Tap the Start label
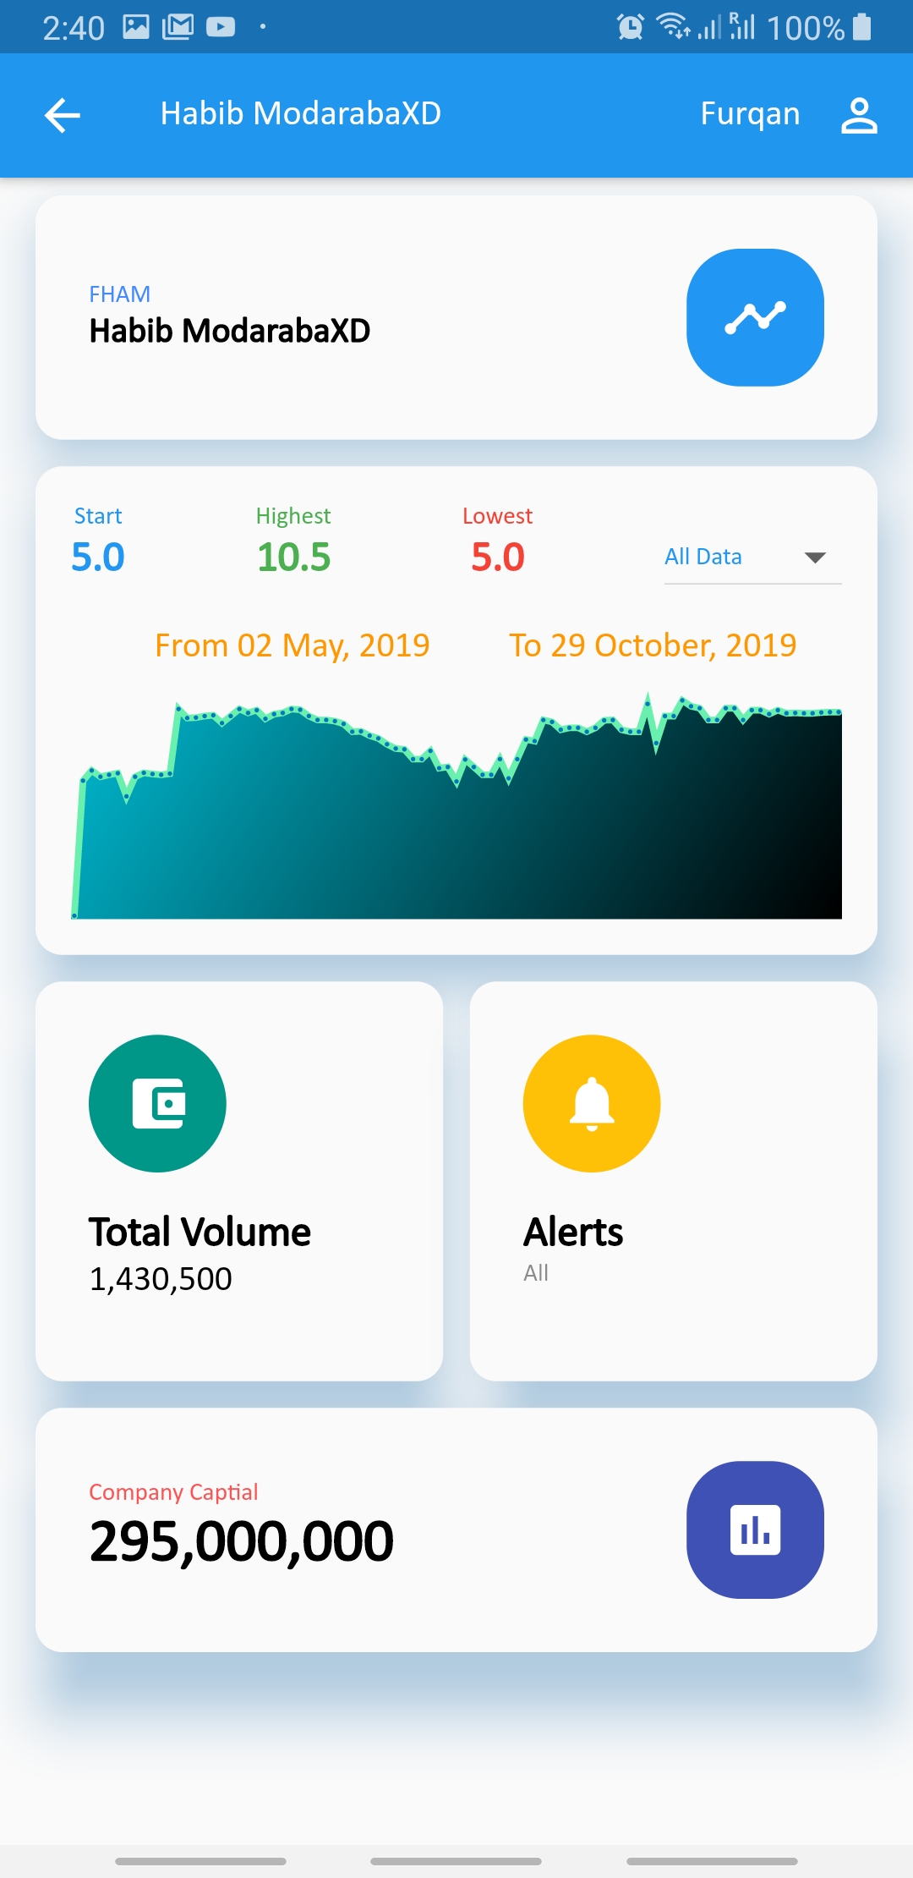This screenshot has height=1878, width=913. point(98,516)
